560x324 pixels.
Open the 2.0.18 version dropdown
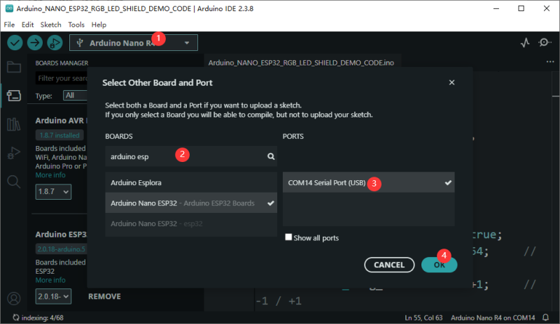tap(53, 296)
